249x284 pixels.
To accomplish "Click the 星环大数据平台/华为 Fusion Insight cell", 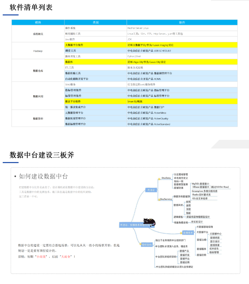I will 182,45.
